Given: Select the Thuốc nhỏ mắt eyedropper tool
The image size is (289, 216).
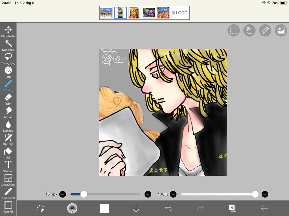Looking at the screenshot, I should point(8,193).
